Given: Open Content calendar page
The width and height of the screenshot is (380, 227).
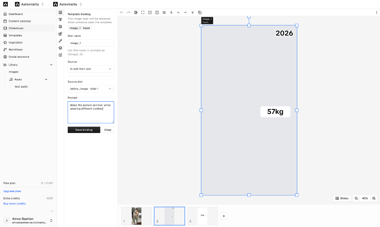Looking at the screenshot, I should click(x=28, y=21).
